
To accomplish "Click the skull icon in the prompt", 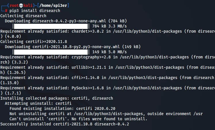I will pyautogui.click(x=20, y=5).
